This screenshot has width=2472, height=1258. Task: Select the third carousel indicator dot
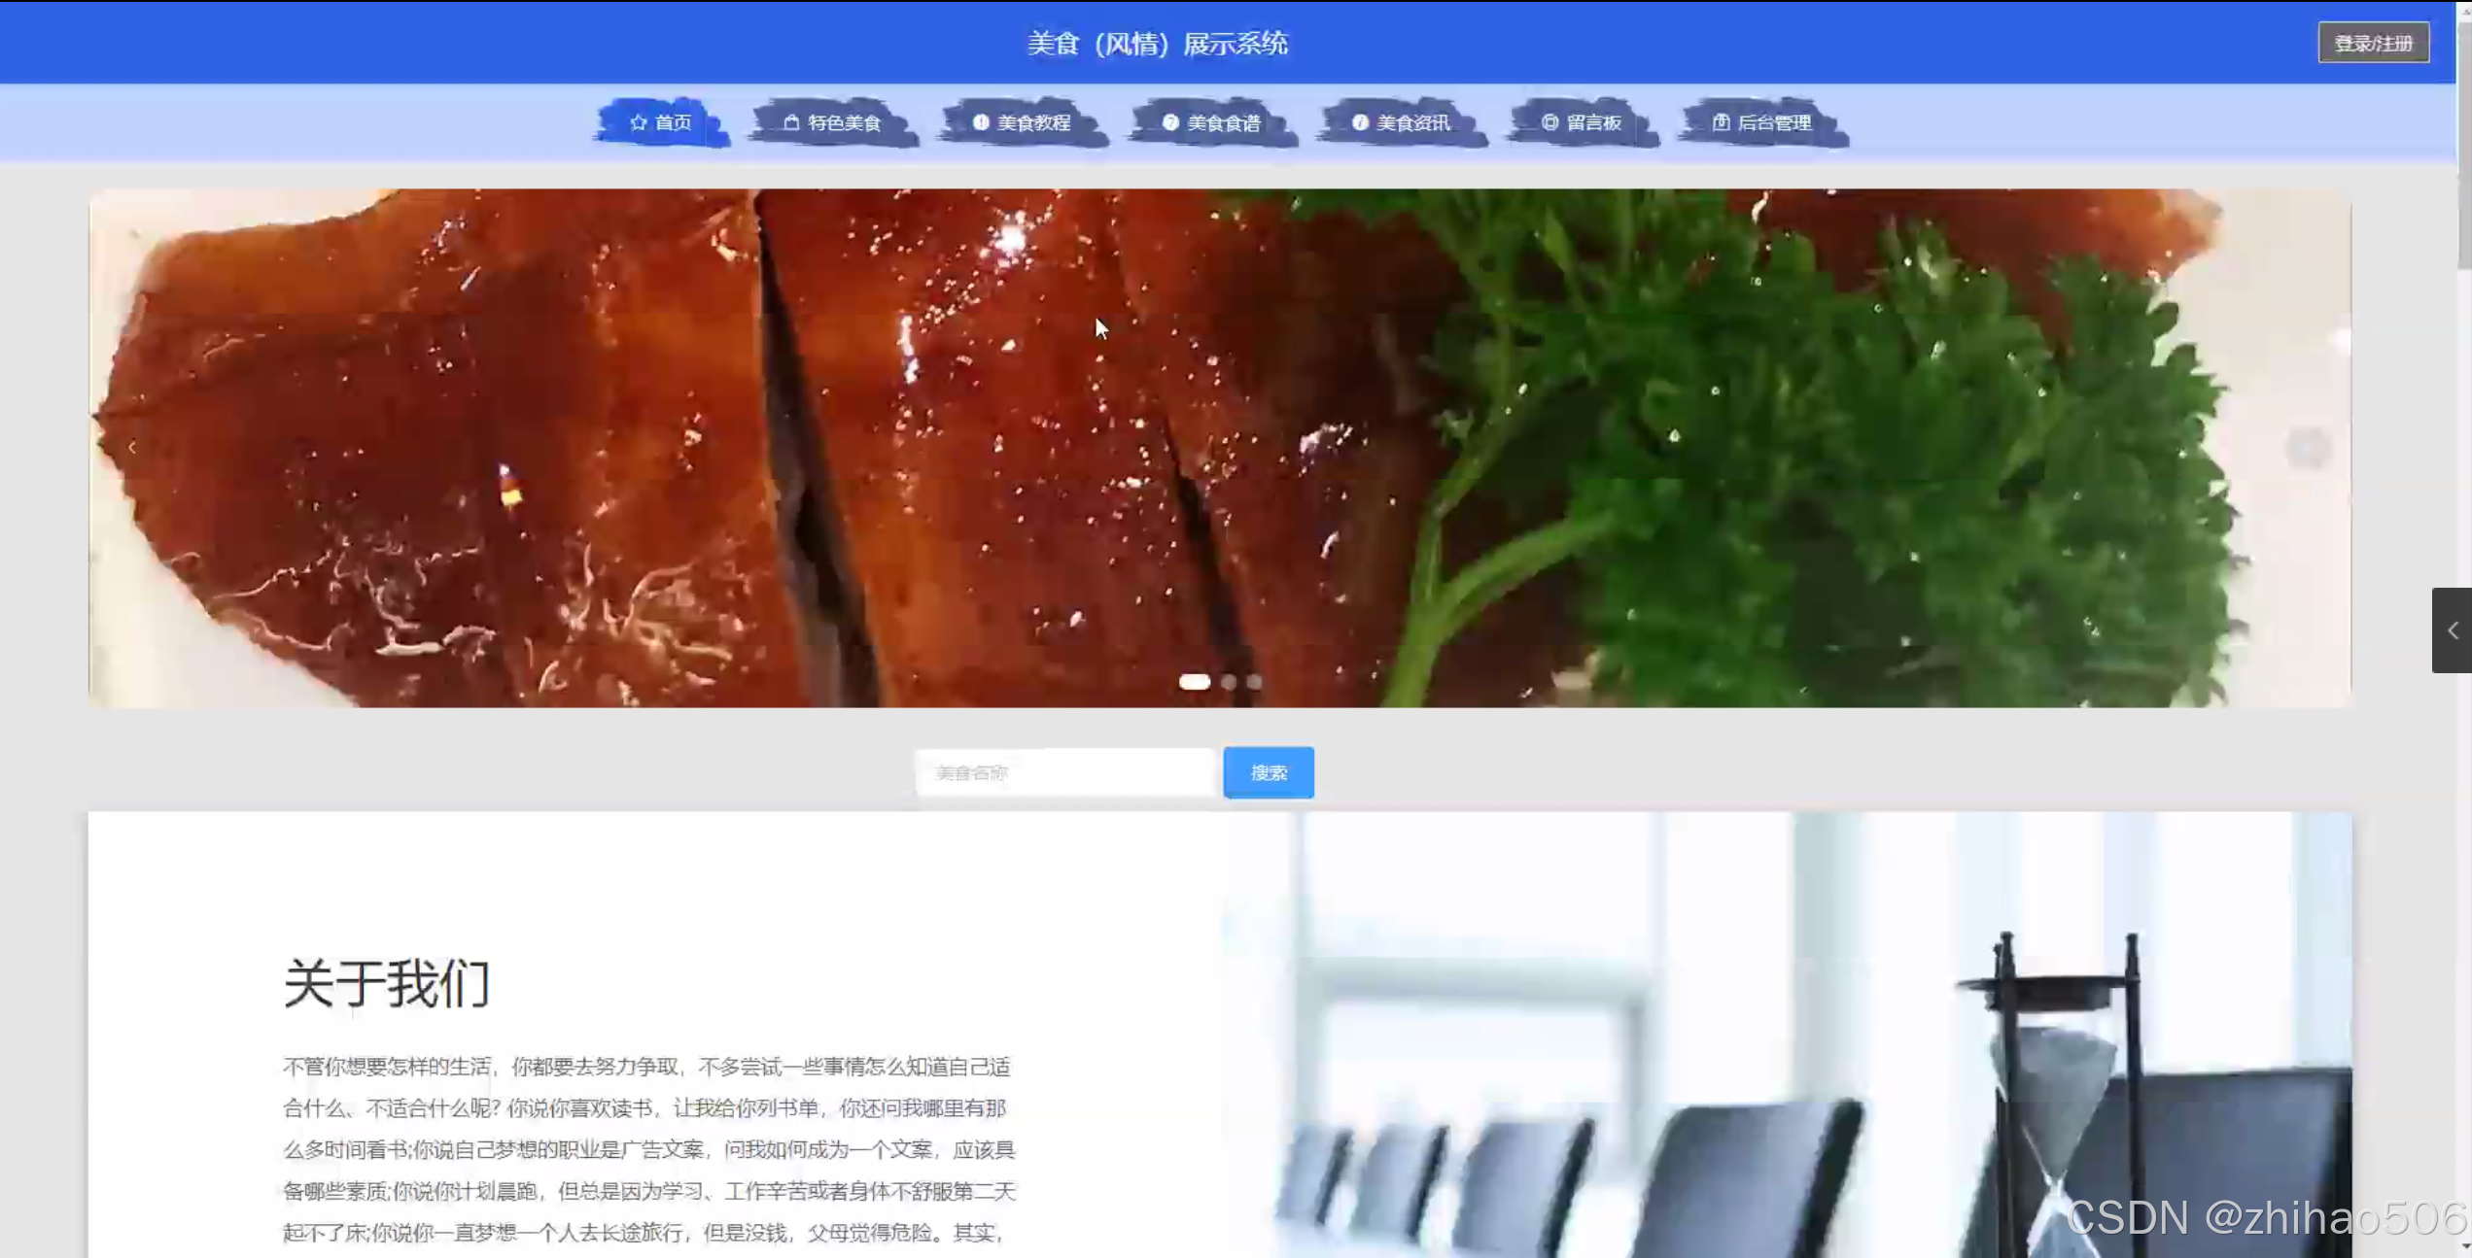point(1254,682)
